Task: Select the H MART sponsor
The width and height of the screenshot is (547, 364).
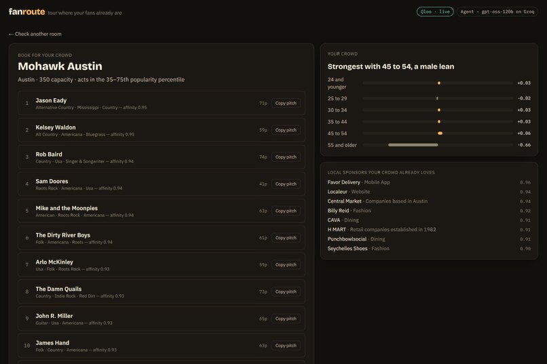Action: [337, 230]
